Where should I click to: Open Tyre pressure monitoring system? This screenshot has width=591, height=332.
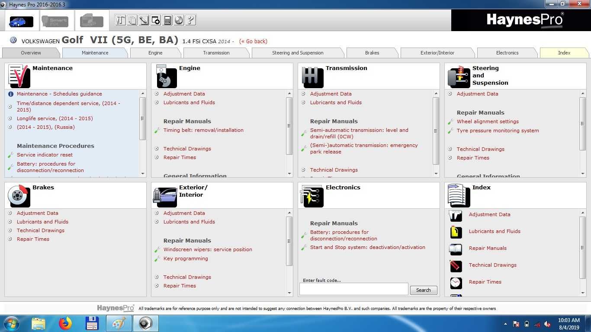[x=498, y=131]
